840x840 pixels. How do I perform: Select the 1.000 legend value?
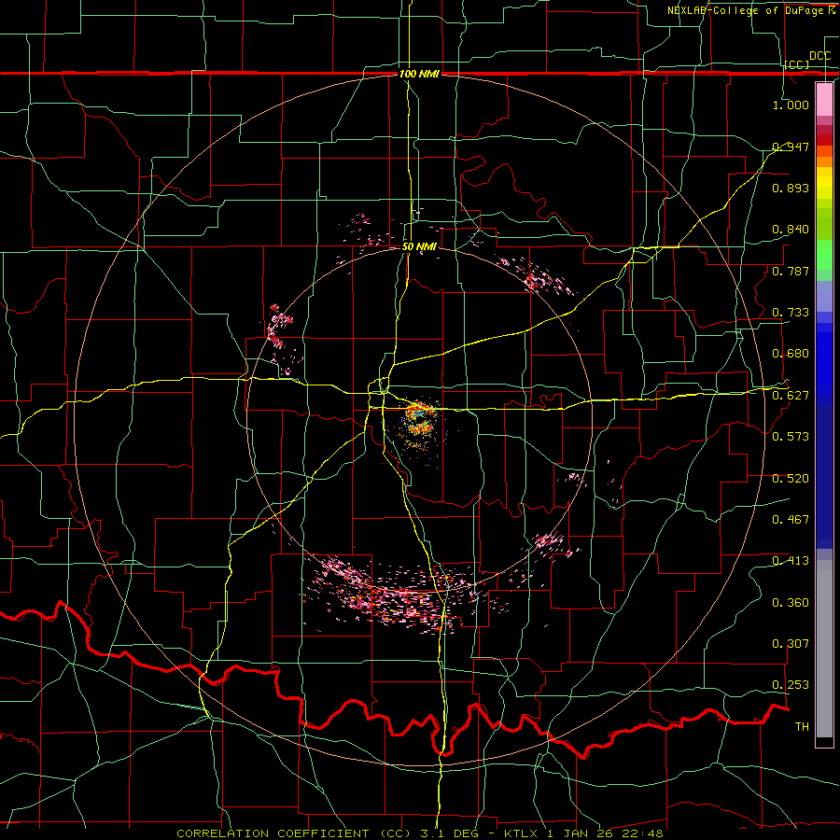click(791, 105)
